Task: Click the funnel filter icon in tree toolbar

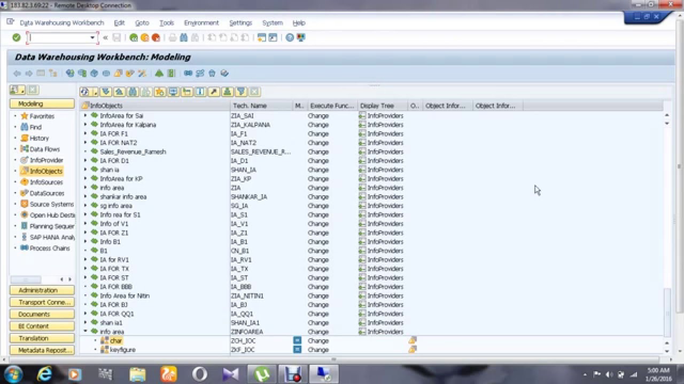Action: 241,92
